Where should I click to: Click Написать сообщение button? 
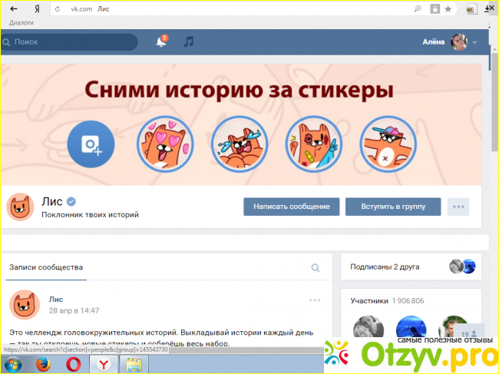point(292,207)
